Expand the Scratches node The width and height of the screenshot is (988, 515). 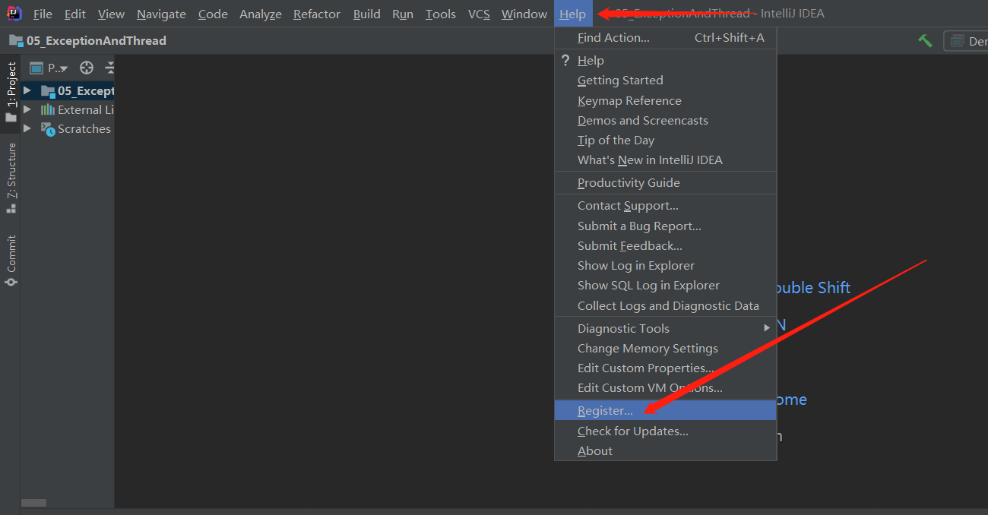[x=27, y=128]
